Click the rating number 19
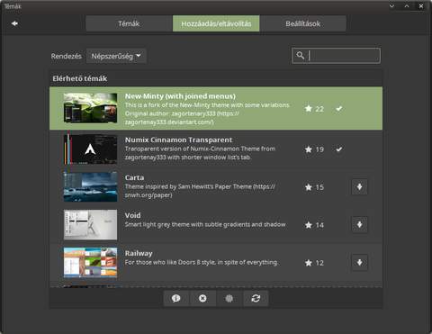 pos(319,149)
